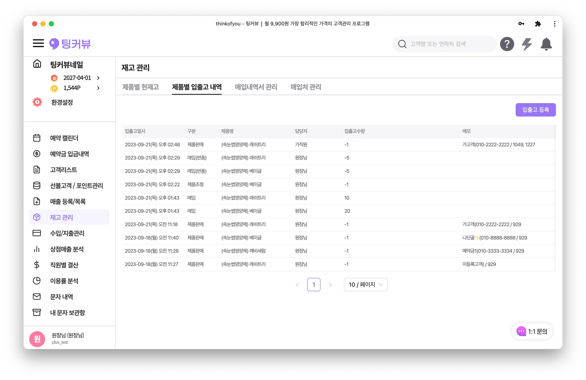The width and height of the screenshot is (586, 380).
Task: Expand the 1,544P points chevron
Action: [x=98, y=88]
